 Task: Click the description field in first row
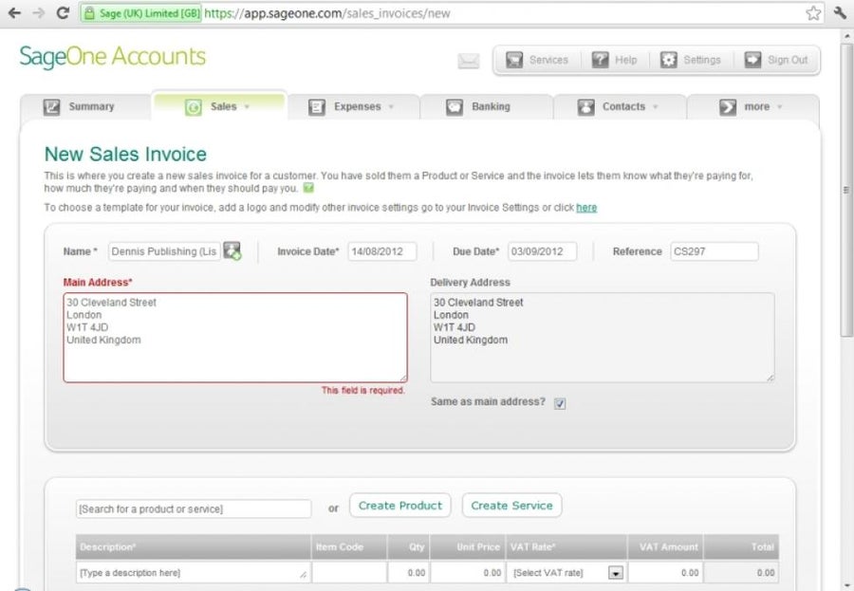click(x=194, y=572)
